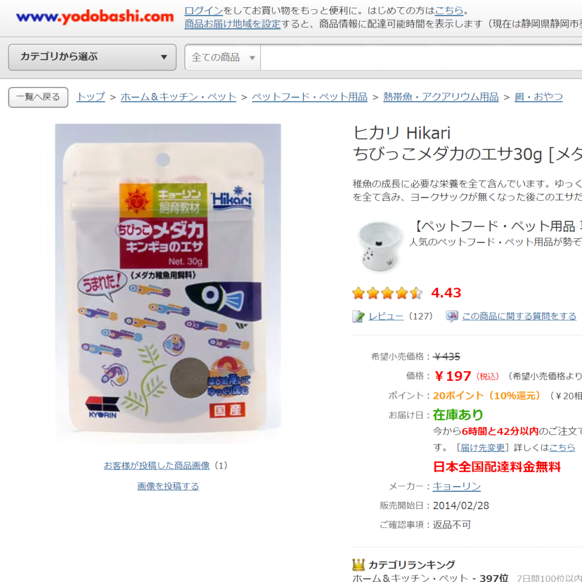The image size is (582, 582).
Task: Click the review pencil icon
Action: click(358, 316)
